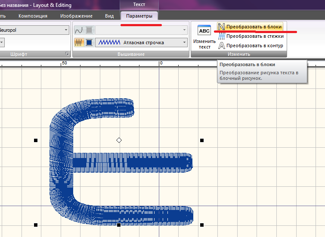
Task: Open the Вид ribbon tab
Action: pyautogui.click(x=109, y=16)
